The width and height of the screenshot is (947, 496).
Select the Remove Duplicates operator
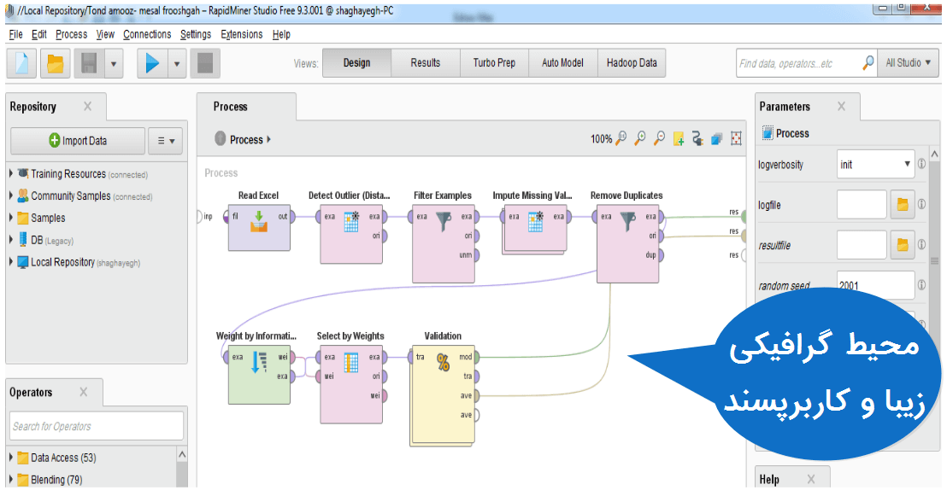627,244
